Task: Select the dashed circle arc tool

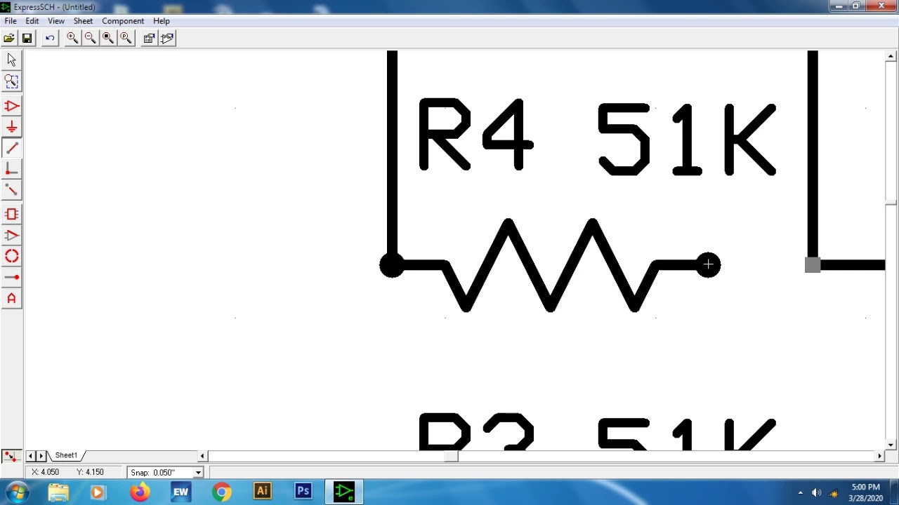Action: 11,257
